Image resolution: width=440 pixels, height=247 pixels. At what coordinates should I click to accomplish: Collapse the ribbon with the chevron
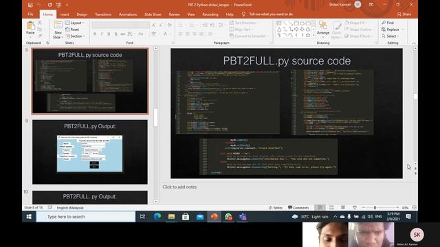click(x=414, y=43)
